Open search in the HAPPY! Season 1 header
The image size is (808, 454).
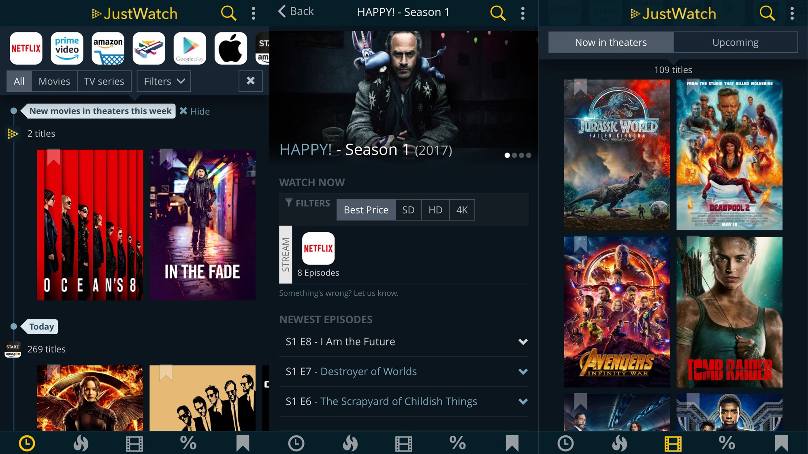(497, 13)
